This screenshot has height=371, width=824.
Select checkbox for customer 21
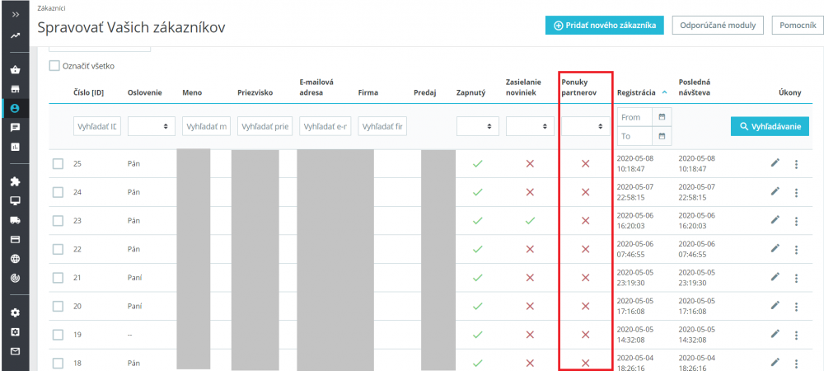pyautogui.click(x=58, y=278)
